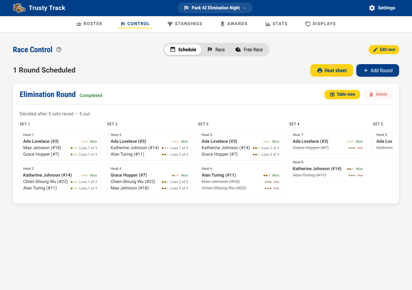Click the Heat 7 card label
Screen dimensions: 412x290
(x=298, y=135)
